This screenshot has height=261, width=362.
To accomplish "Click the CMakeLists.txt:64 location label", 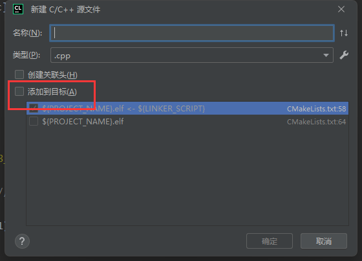I will coord(316,122).
